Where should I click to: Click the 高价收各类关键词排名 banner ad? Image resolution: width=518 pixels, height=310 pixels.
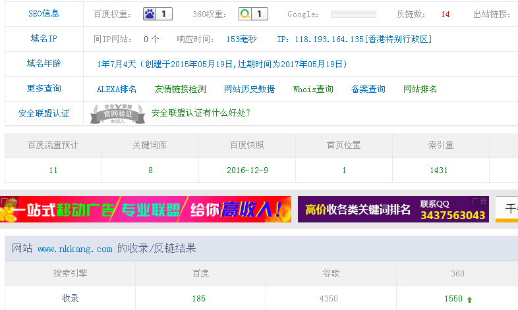(393, 209)
